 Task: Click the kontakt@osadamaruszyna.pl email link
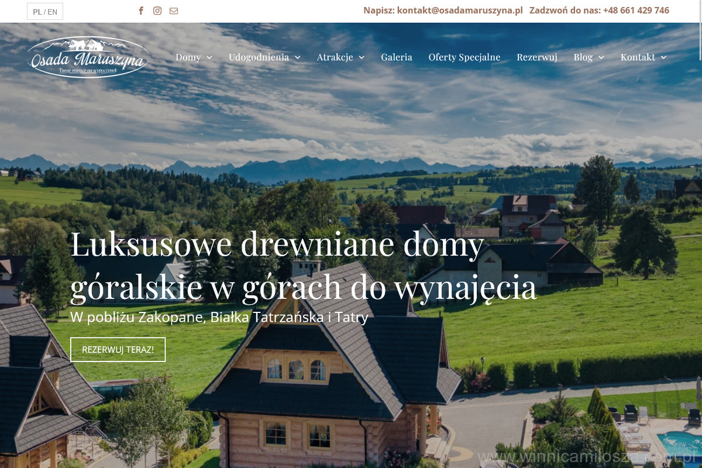click(459, 11)
